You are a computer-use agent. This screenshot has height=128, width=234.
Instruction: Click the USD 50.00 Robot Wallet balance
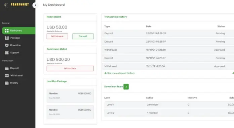[x=57, y=27]
